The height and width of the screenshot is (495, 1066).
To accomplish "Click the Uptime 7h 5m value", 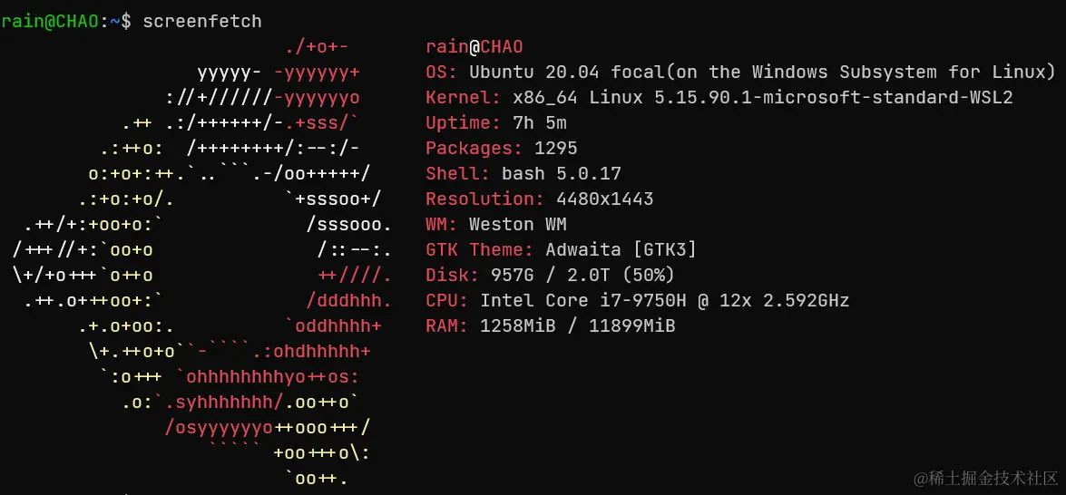I will click(x=540, y=123).
